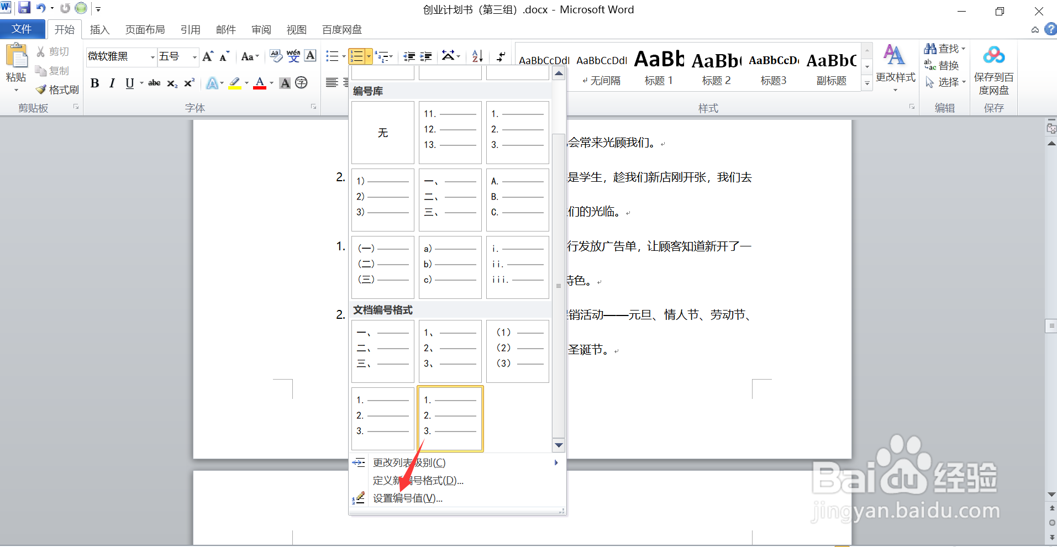Apply text effects with glowing A icon
This screenshot has height=547, width=1057.
(212, 83)
